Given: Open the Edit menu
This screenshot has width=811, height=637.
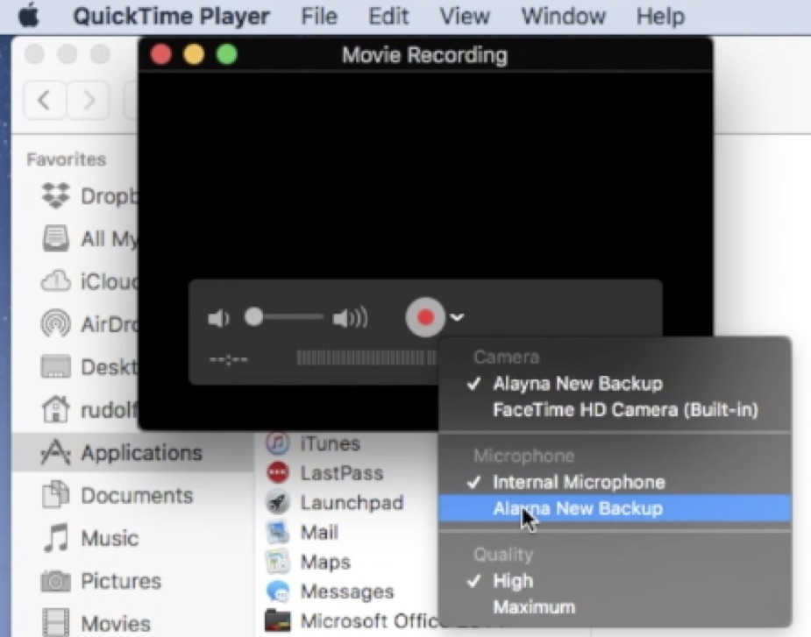Looking at the screenshot, I should tap(388, 17).
